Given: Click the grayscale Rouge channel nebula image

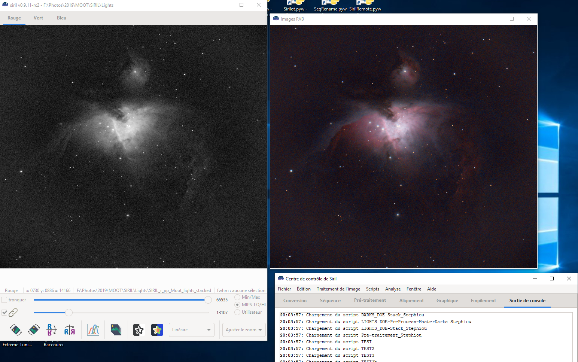Looking at the screenshot, I should click(133, 147).
